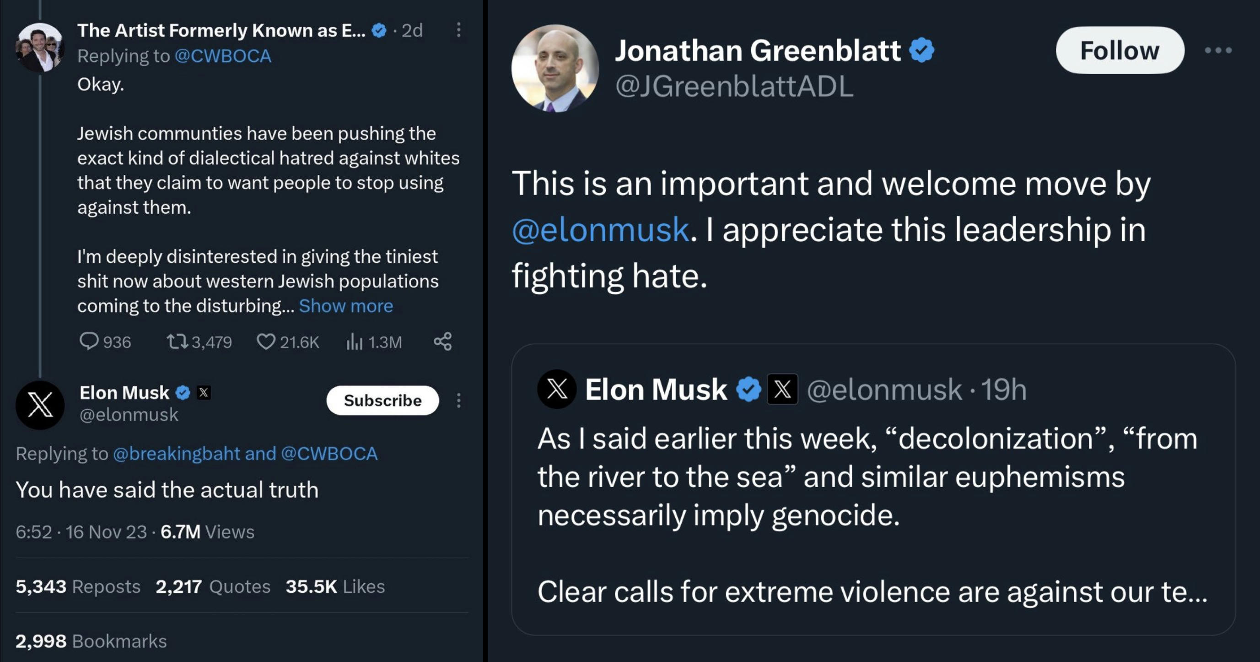This screenshot has height=662, width=1260.
Task: Click the repost icon showing 3,479
Action: (177, 342)
